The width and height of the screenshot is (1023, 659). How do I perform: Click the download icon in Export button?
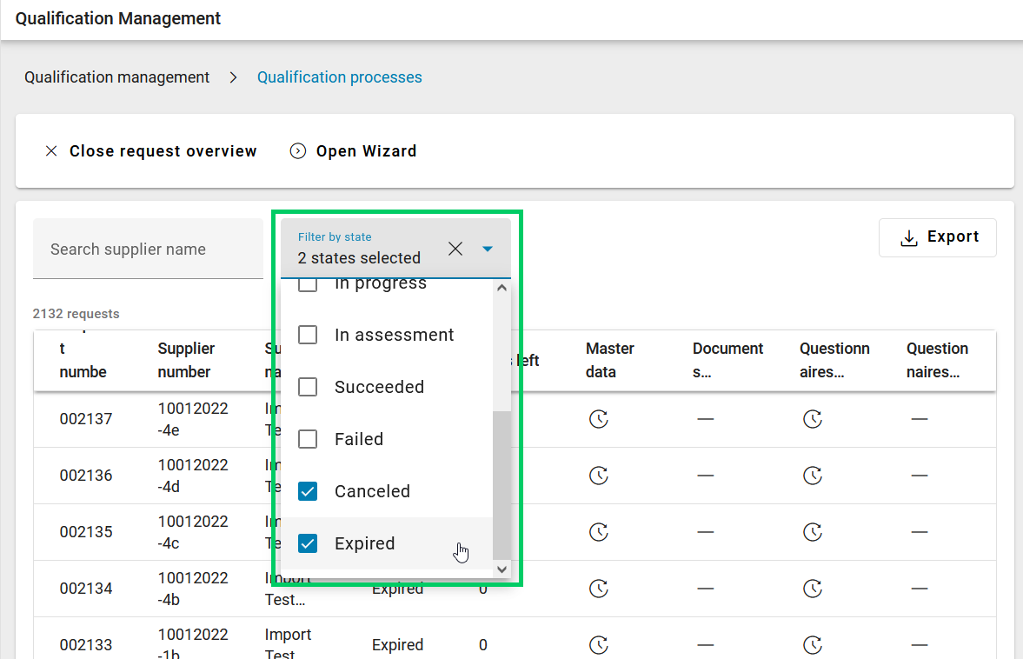[908, 238]
